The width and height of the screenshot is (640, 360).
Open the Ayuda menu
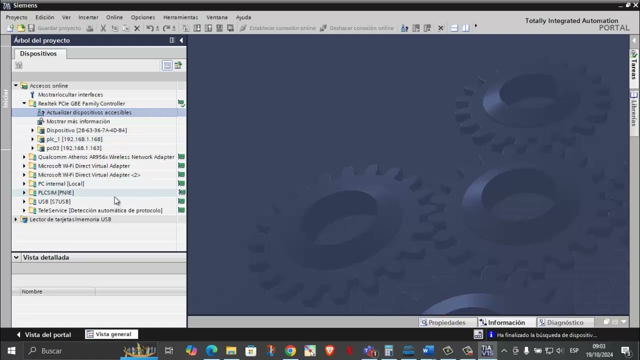coord(243,17)
